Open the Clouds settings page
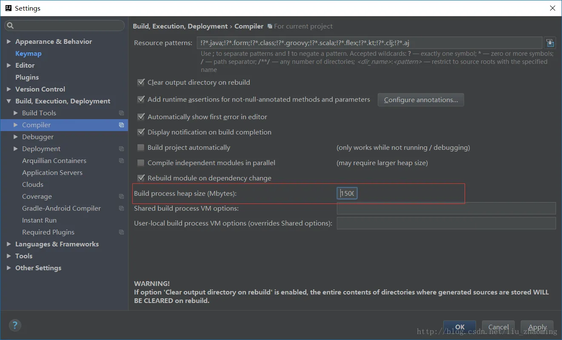The image size is (562, 340). pyautogui.click(x=33, y=185)
